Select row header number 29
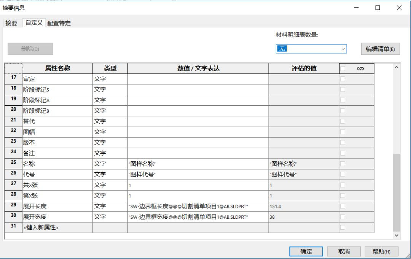This screenshot has height=259, width=411. point(13,207)
